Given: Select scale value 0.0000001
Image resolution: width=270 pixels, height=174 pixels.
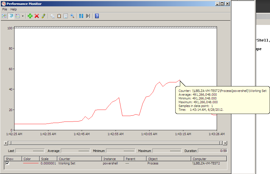Looking at the screenshot, I should (x=48, y=163).
